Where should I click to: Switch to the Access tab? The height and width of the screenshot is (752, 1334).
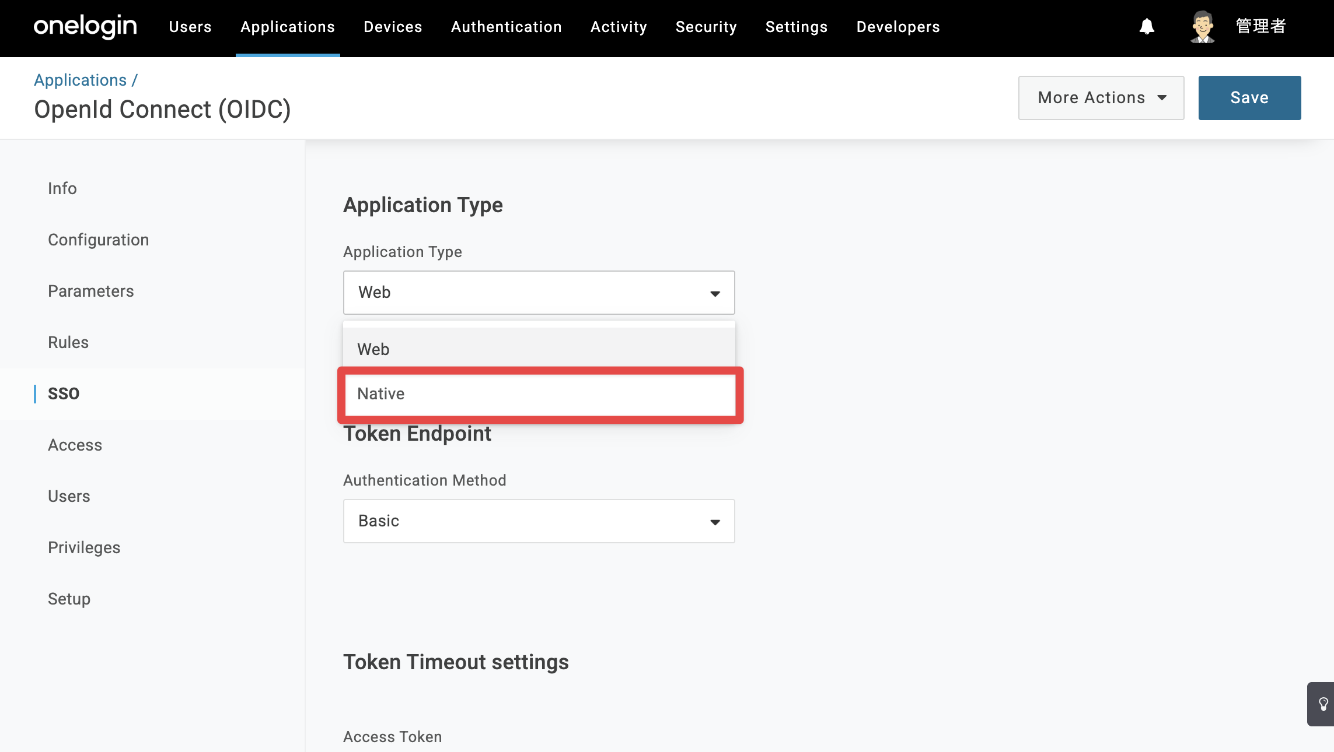point(75,445)
